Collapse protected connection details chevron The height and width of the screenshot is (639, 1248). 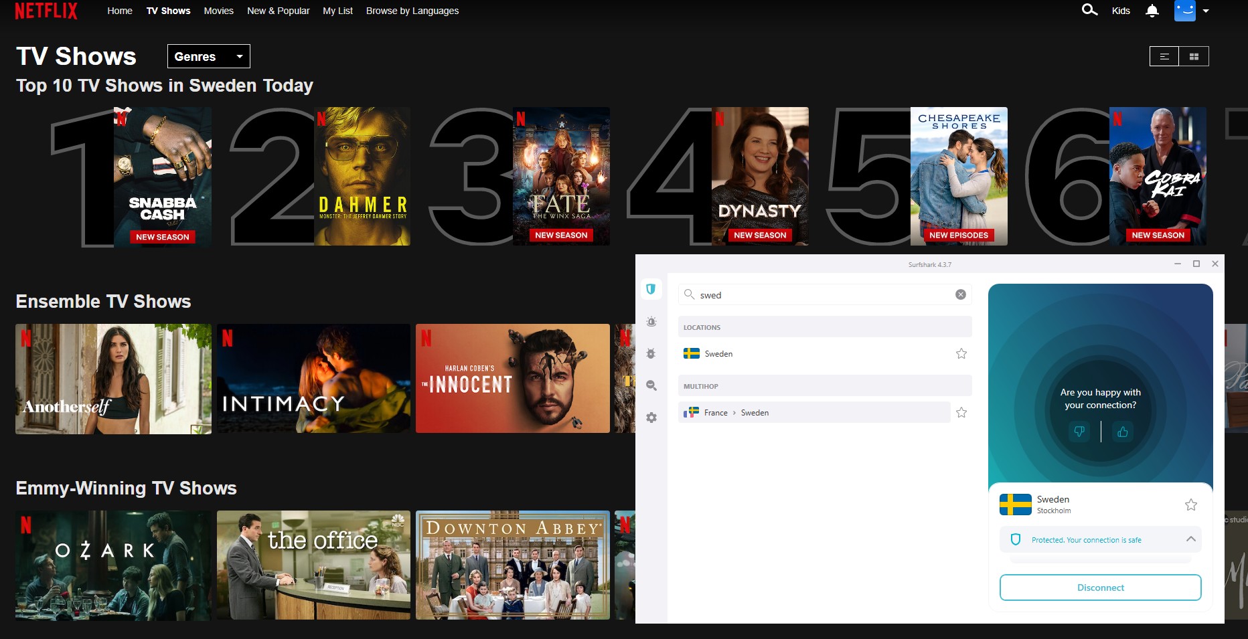point(1190,539)
